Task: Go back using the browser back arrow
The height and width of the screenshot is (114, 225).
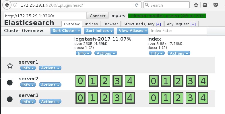Action: click(x=7, y=5)
